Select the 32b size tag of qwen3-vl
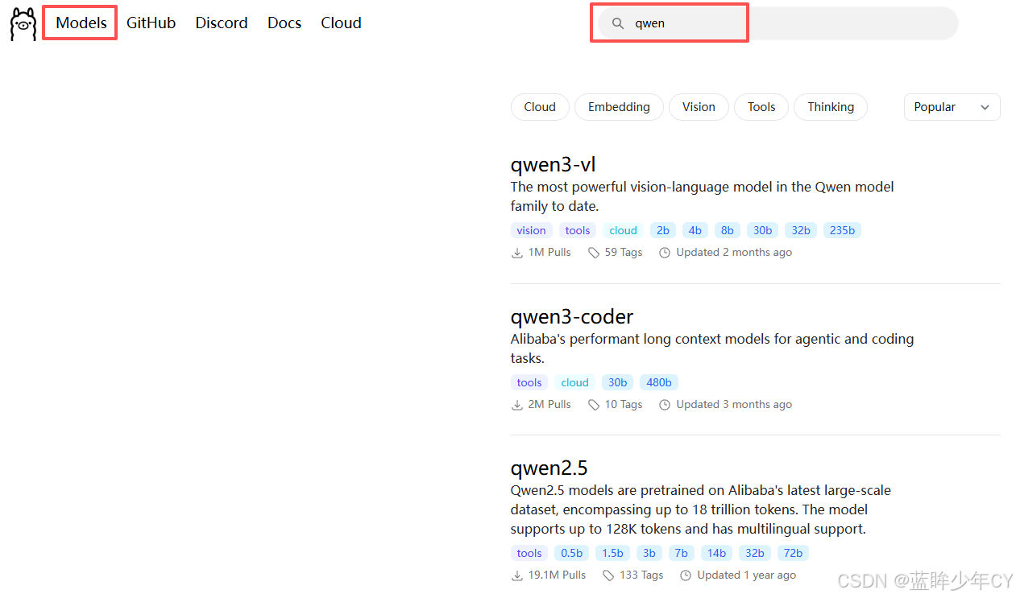Screen dimensions: 1016x598 coord(801,230)
